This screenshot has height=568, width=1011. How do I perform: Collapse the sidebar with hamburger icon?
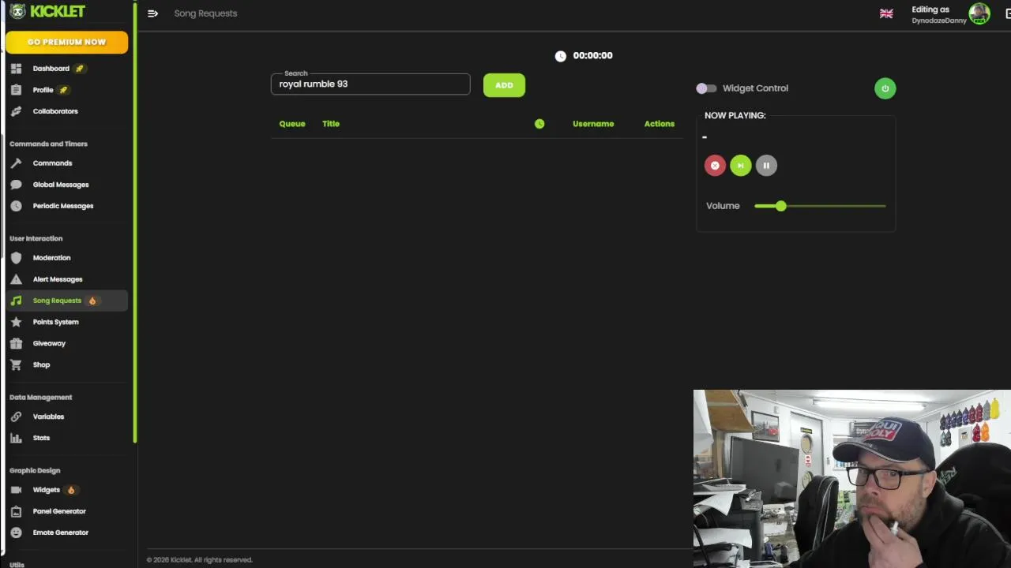pyautogui.click(x=152, y=13)
